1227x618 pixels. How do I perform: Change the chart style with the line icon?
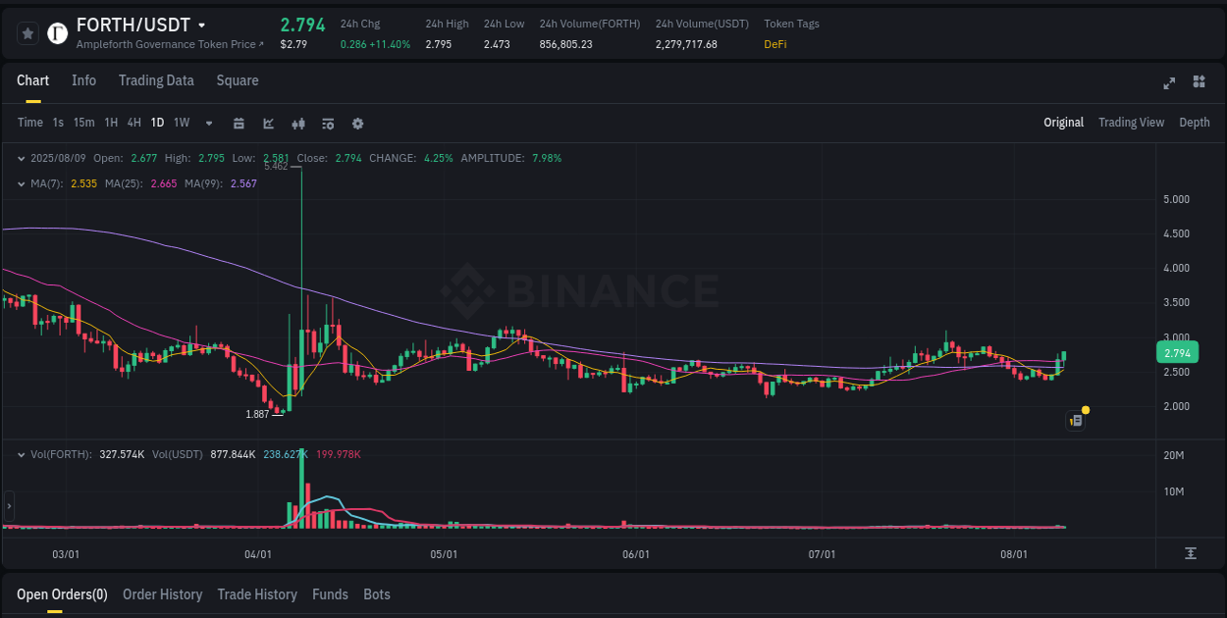click(267, 124)
